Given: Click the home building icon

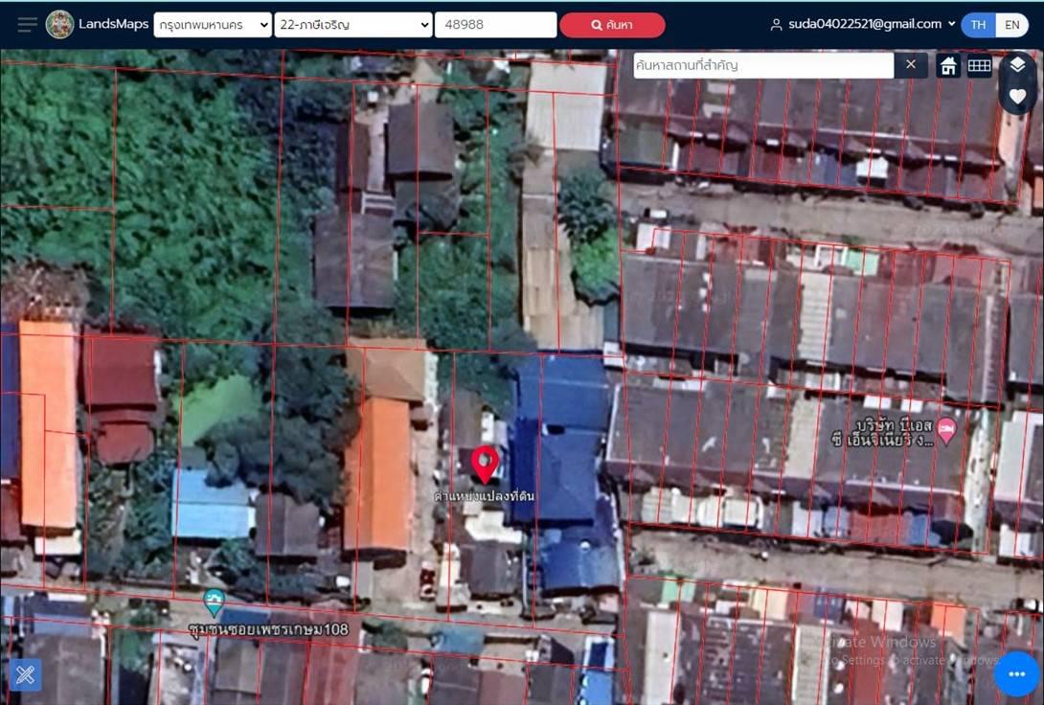Looking at the screenshot, I should pos(948,65).
